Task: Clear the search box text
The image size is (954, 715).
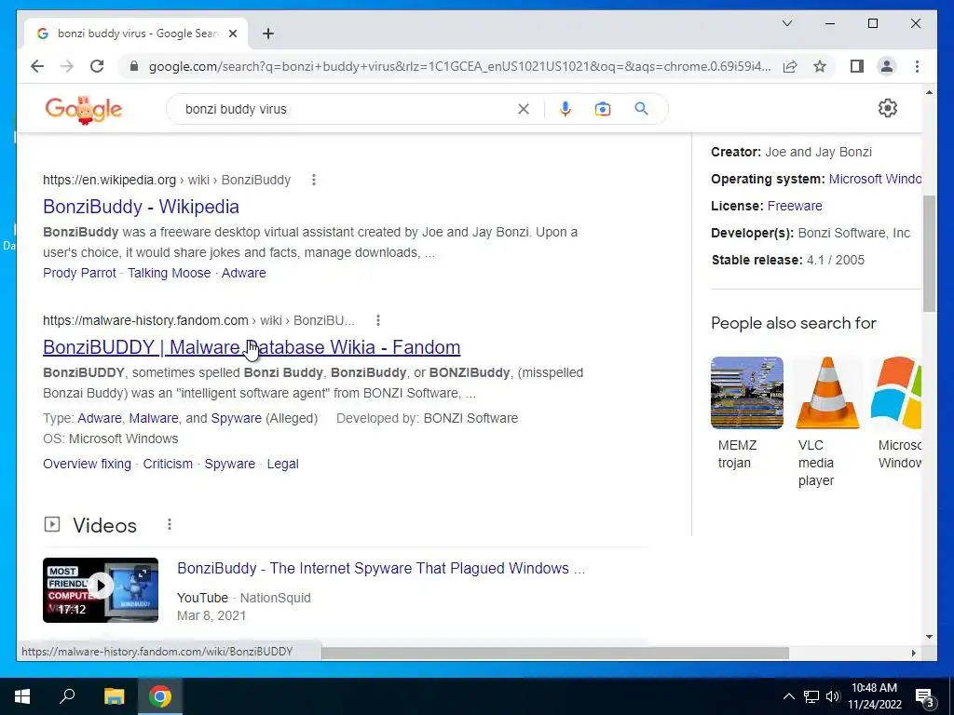Action: click(524, 109)
